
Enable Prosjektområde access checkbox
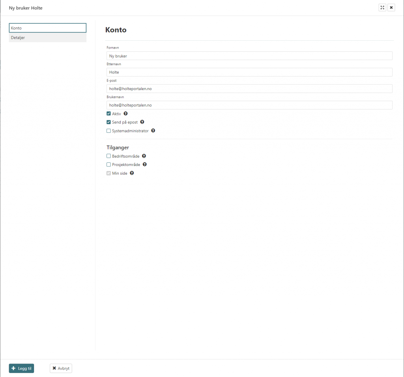click(109, 164)
